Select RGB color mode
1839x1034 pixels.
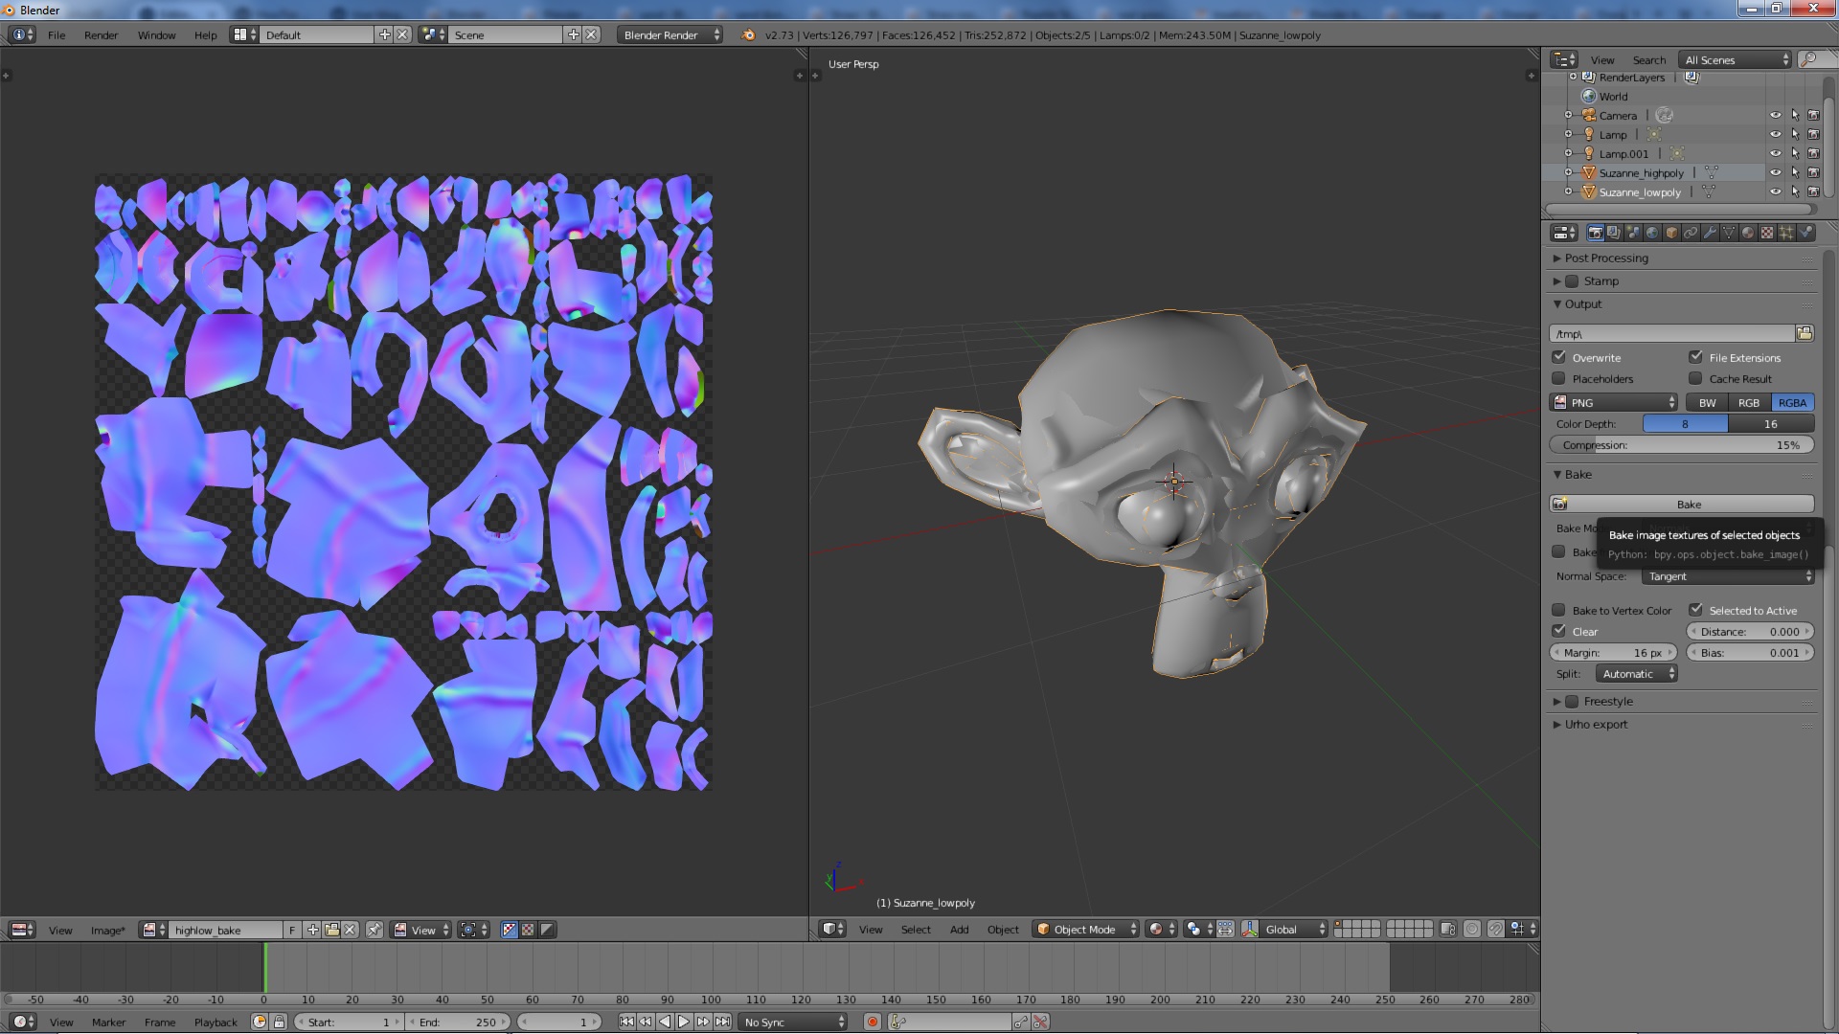[1749, 403]
